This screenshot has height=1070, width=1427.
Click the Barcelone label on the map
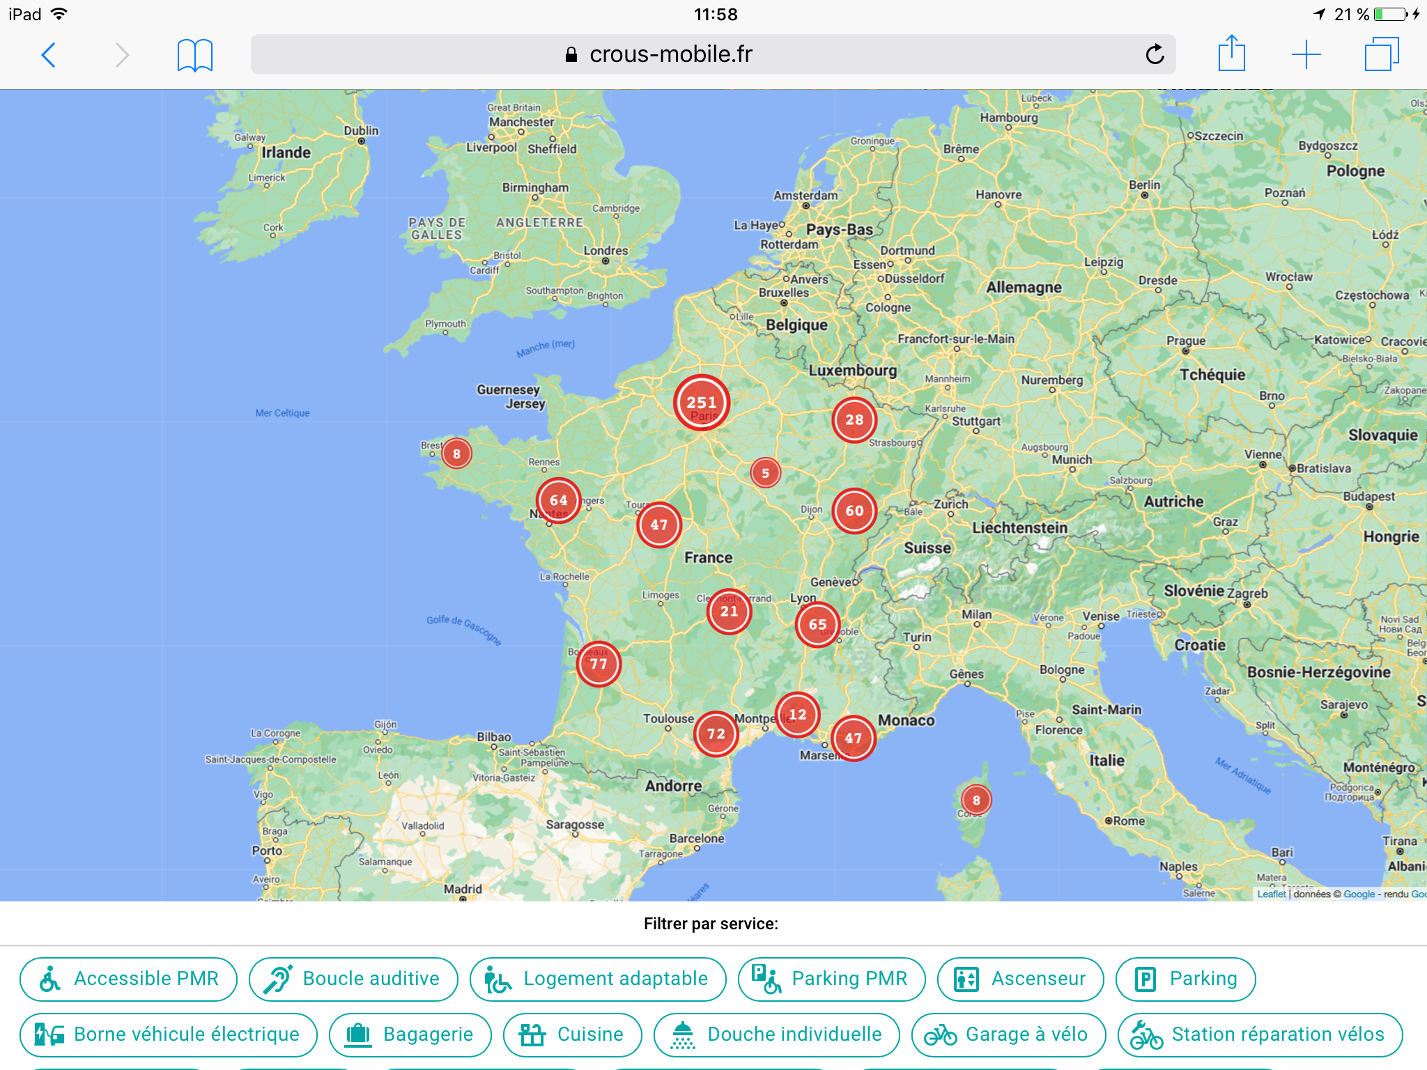697,838
